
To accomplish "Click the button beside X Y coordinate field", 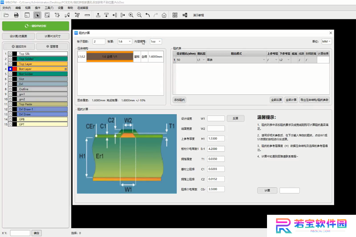I will pos(36,233).
